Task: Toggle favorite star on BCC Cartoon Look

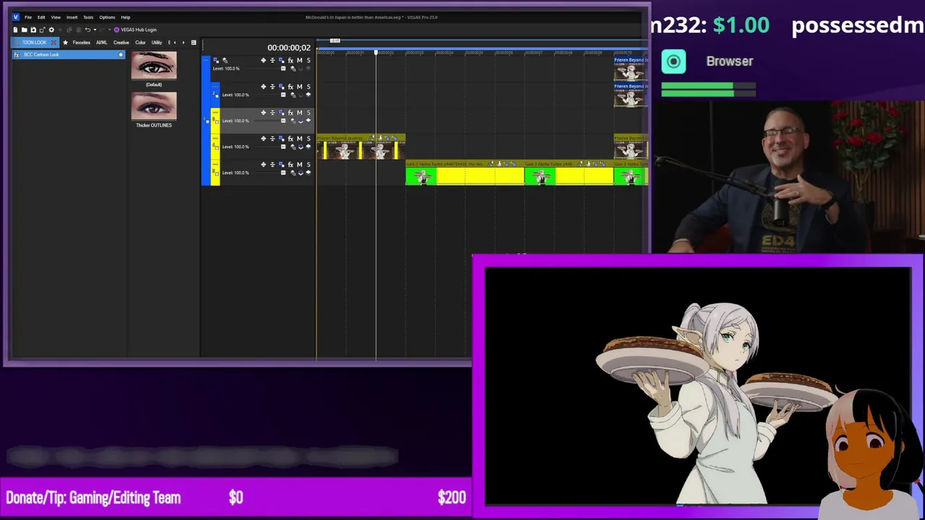Action: point(121,55)
